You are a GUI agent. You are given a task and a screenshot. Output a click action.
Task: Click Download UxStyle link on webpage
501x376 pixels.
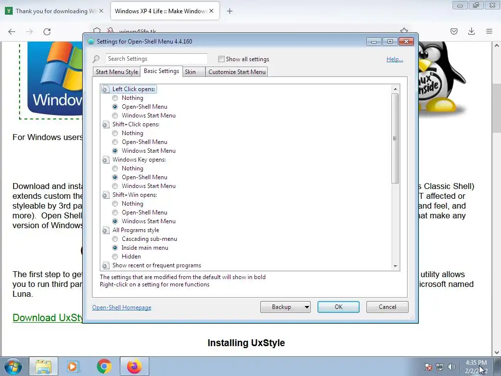[47, 318]
